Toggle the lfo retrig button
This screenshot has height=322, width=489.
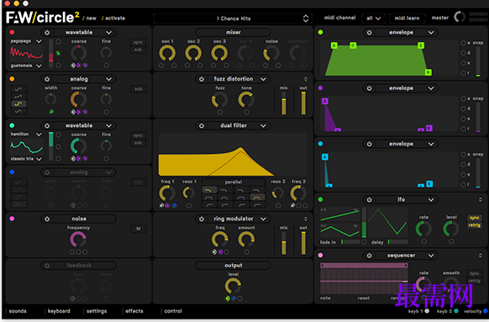474,225
